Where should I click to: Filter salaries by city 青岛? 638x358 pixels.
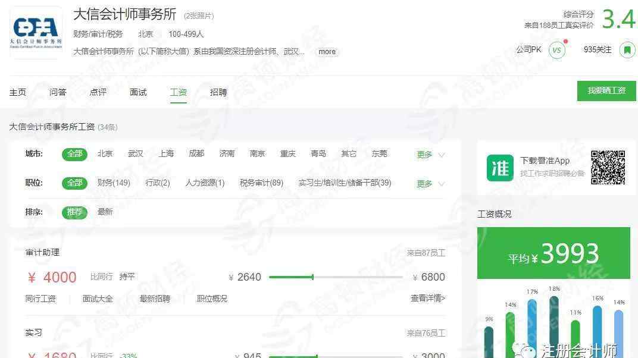coord(318,153)
